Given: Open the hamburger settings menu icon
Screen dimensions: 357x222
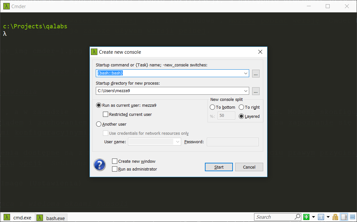Looking at the screenshot, I should point(352,217).
